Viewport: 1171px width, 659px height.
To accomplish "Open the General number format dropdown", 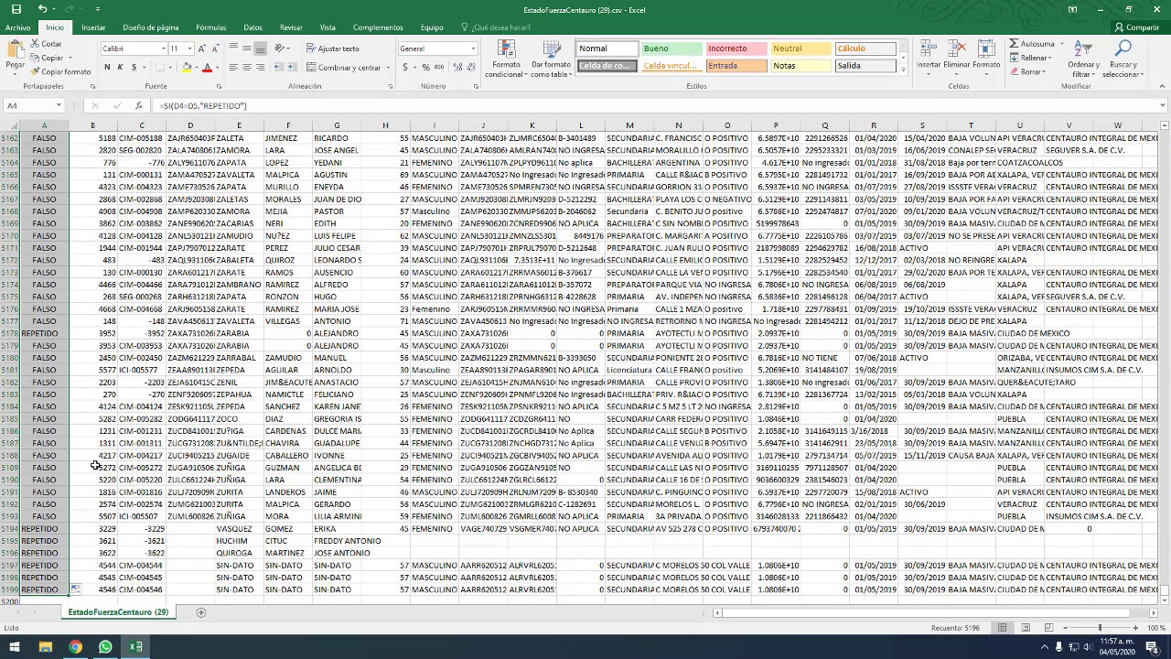I will (473, 49).
